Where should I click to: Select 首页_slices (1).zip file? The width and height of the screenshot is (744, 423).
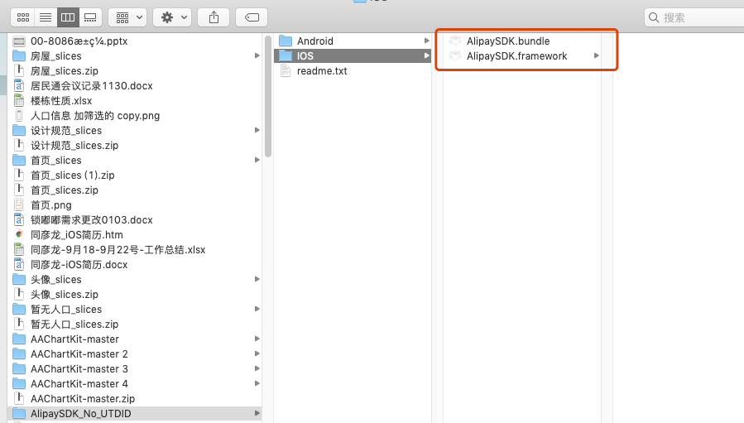tap(135, 175)
